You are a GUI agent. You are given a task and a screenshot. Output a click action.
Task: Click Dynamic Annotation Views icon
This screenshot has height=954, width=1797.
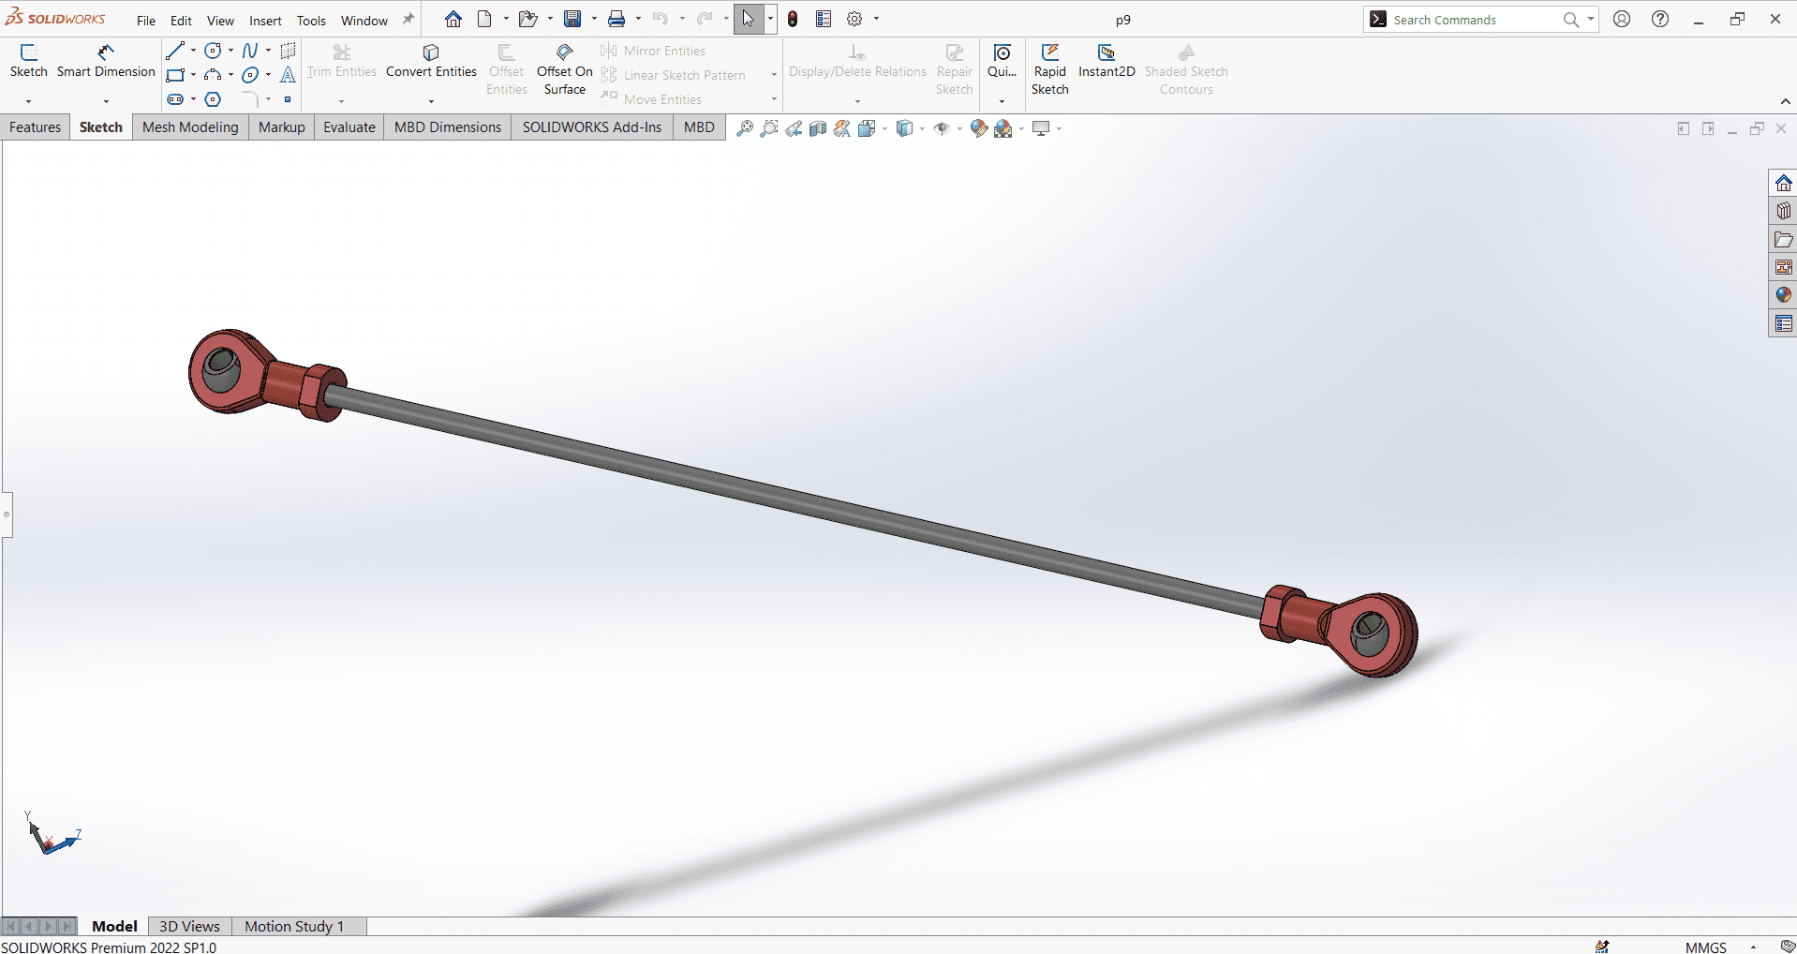[x=842, y=128]
